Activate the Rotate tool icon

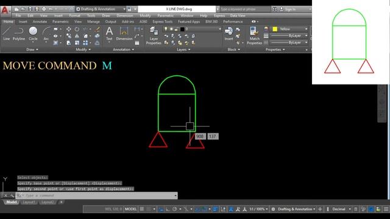(77, 29)
